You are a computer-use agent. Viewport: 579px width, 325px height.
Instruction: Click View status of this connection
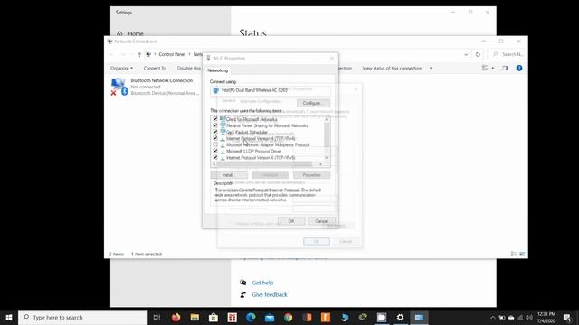392,69
